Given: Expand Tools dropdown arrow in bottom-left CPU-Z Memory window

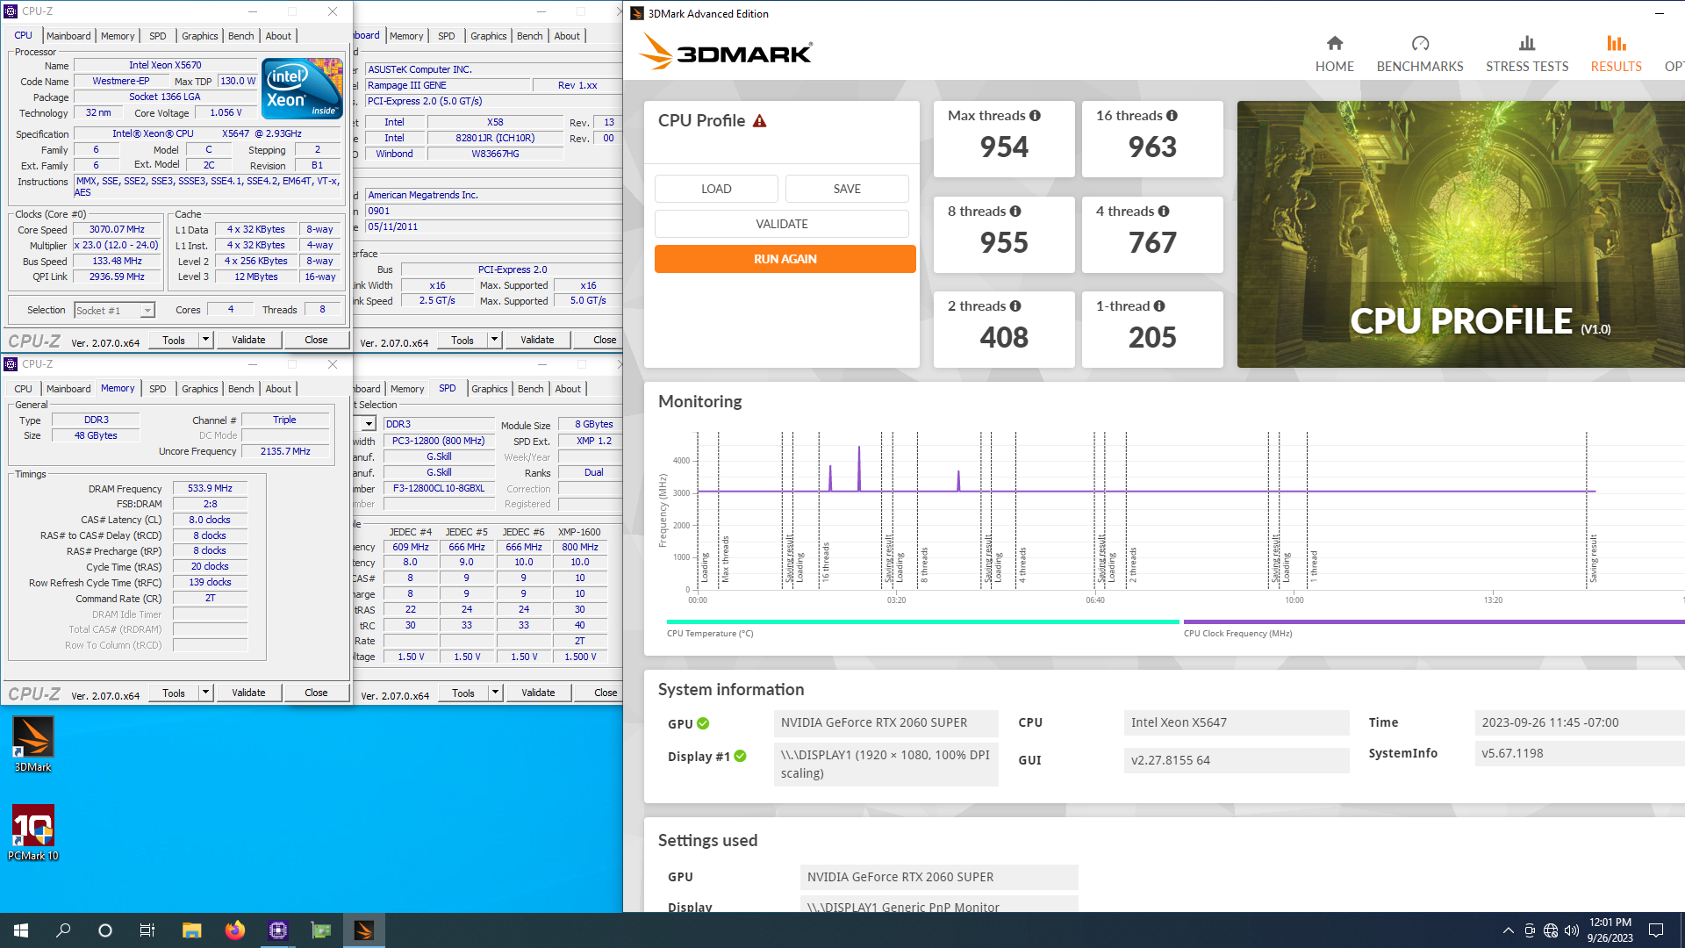Looking at the screenshot, I should click(205, 693).
